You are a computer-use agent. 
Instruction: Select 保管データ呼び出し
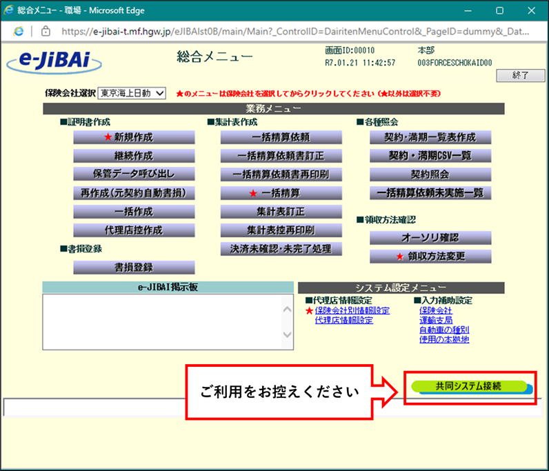(134, 174)
